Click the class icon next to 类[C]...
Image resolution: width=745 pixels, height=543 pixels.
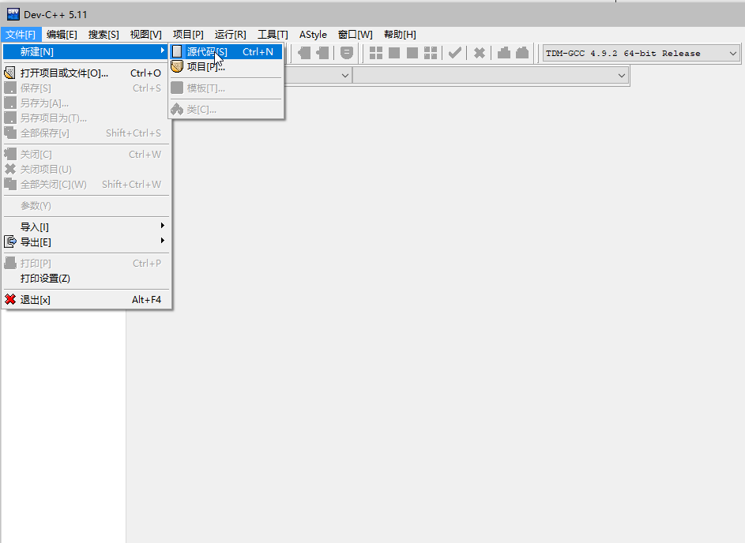177,109
